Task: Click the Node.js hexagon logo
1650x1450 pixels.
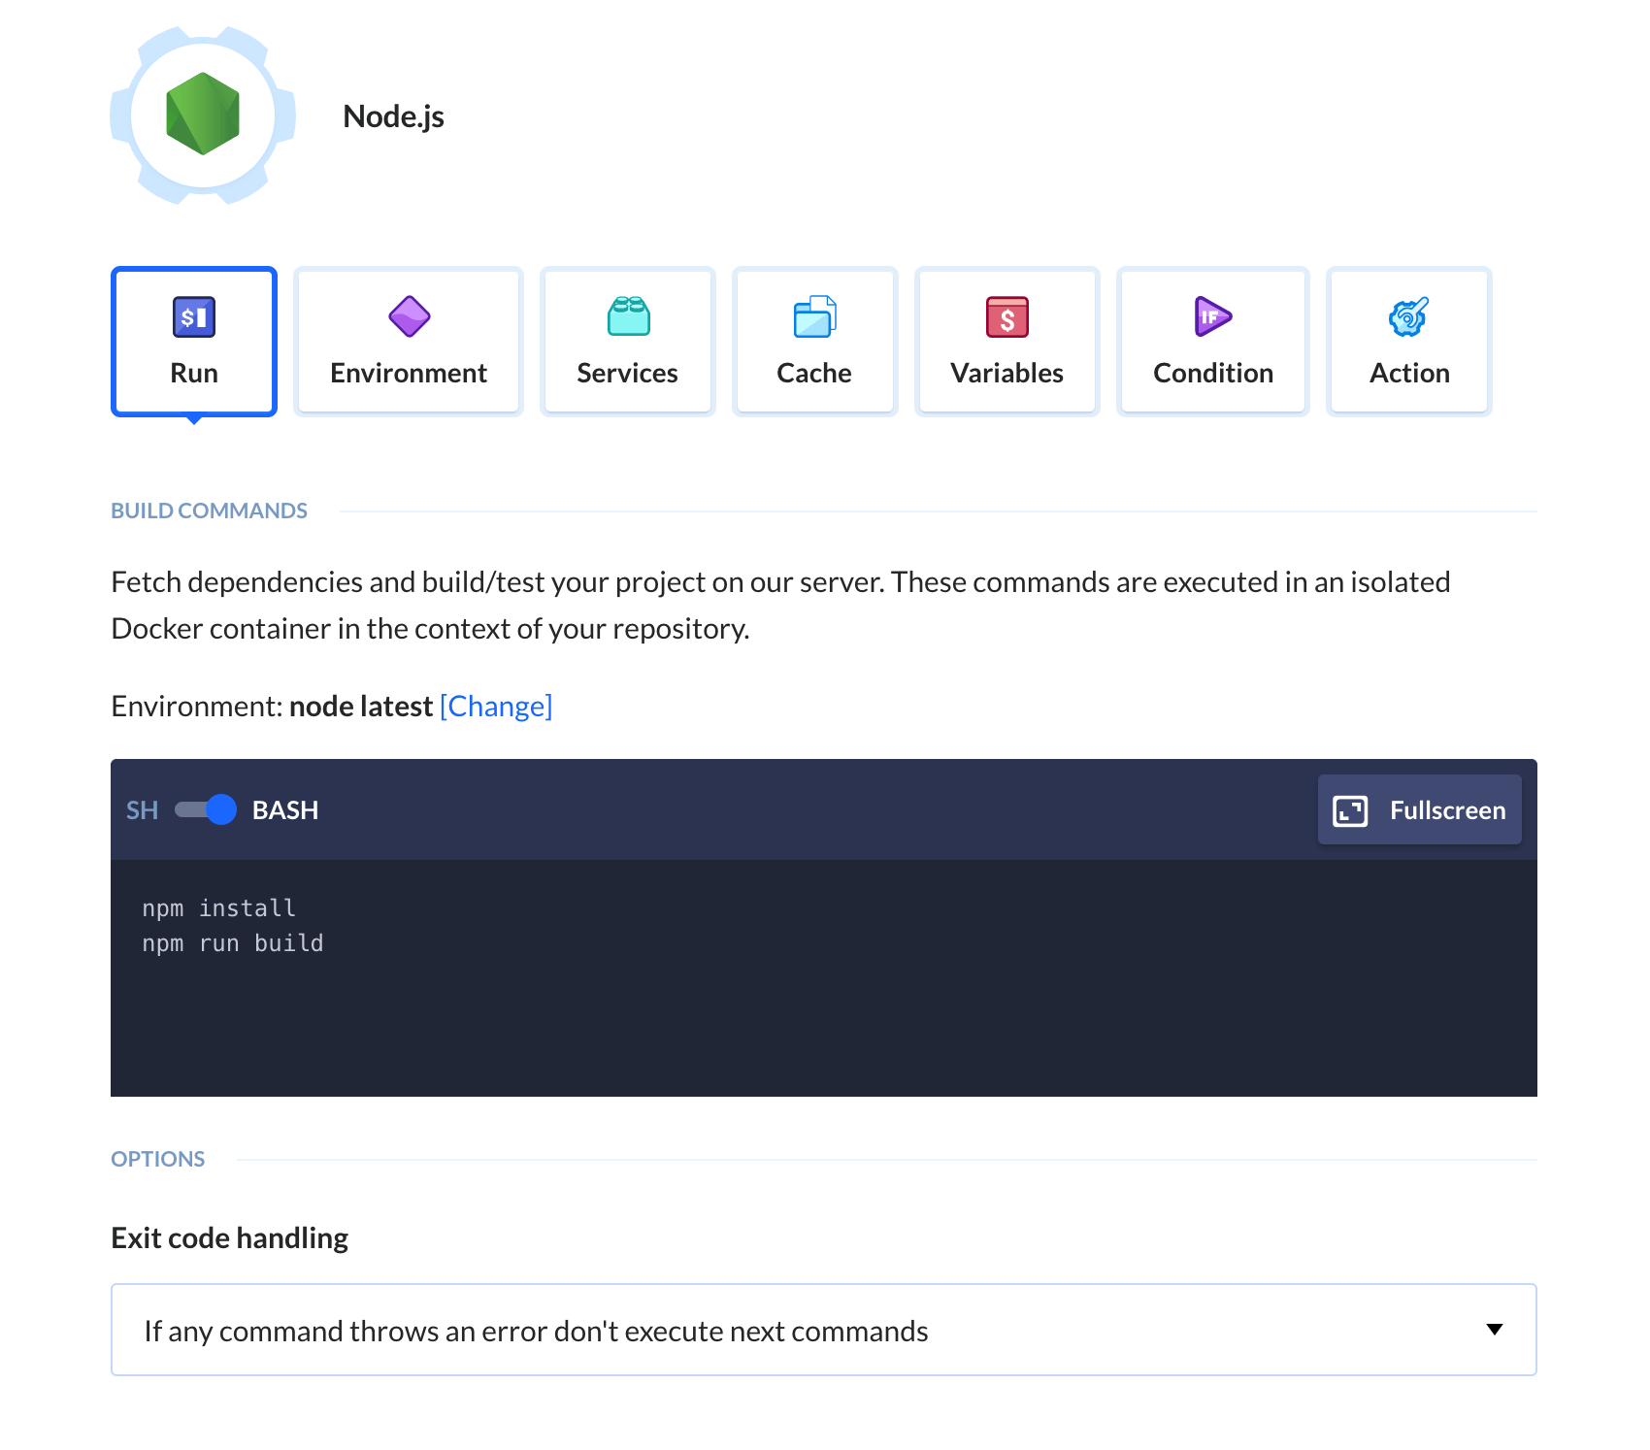Action: (203, 115)
